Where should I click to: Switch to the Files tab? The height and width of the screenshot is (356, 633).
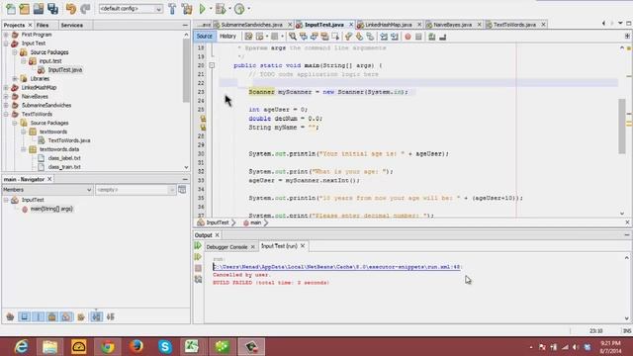click(x=43, y=25)
